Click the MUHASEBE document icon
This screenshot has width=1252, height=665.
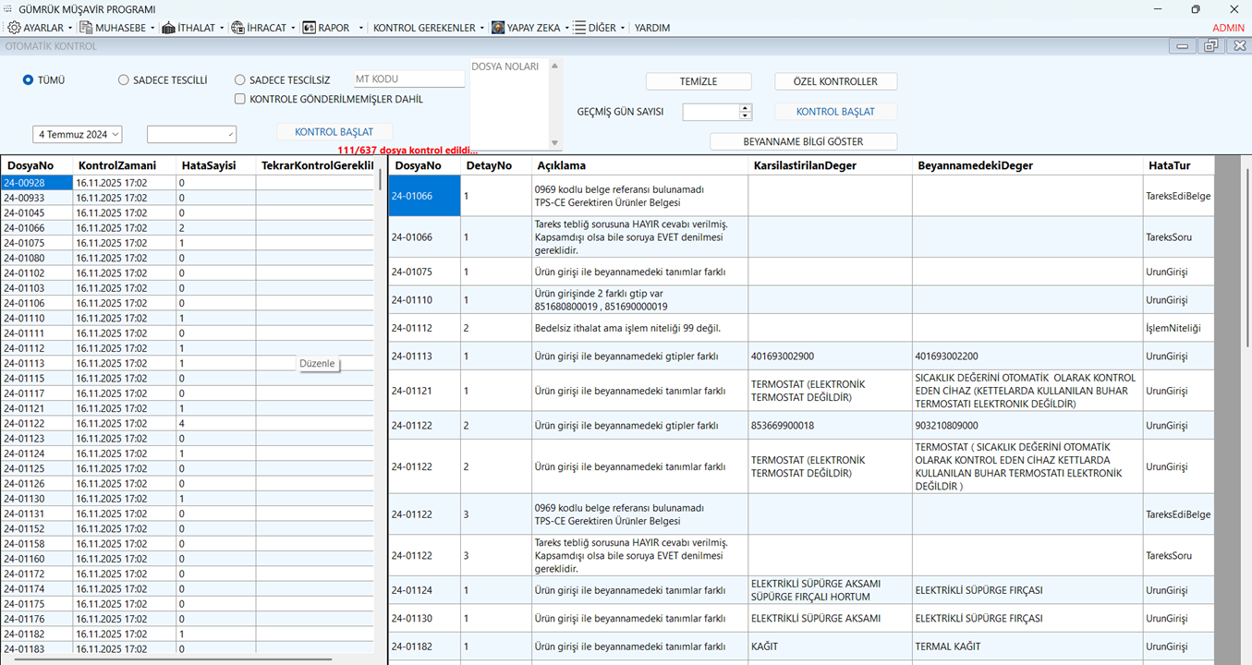click(x=86, y=28)
